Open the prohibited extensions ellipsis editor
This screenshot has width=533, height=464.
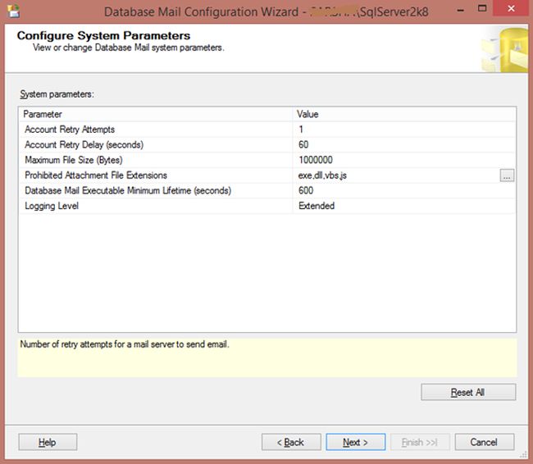click(x=507, y=175)
